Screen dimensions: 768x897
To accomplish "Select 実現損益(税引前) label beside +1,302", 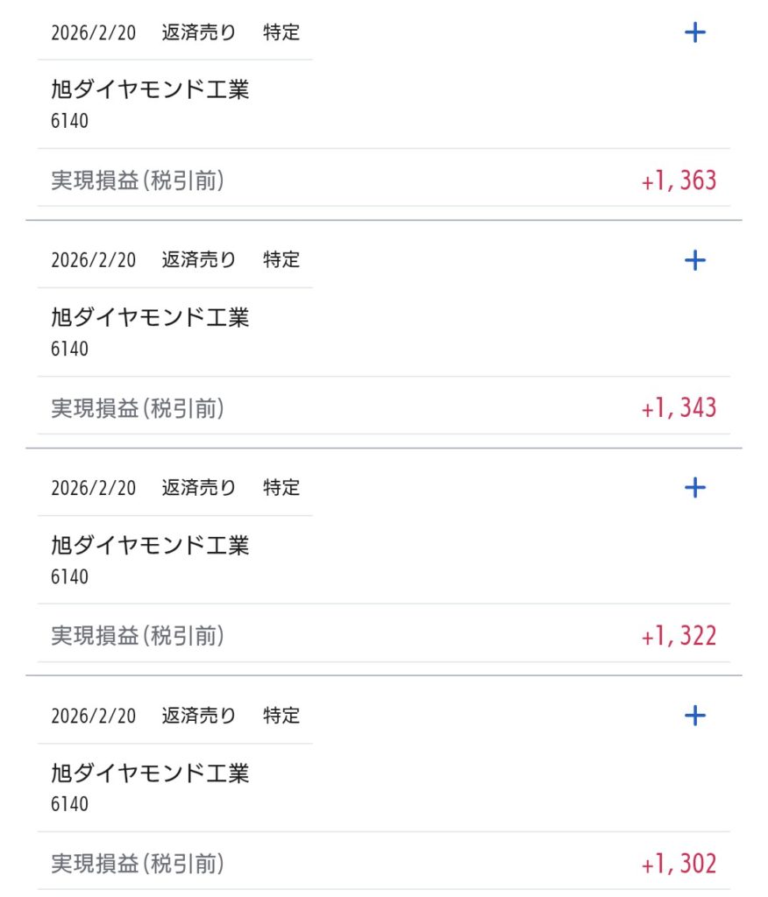I will [x=138, y=865].
